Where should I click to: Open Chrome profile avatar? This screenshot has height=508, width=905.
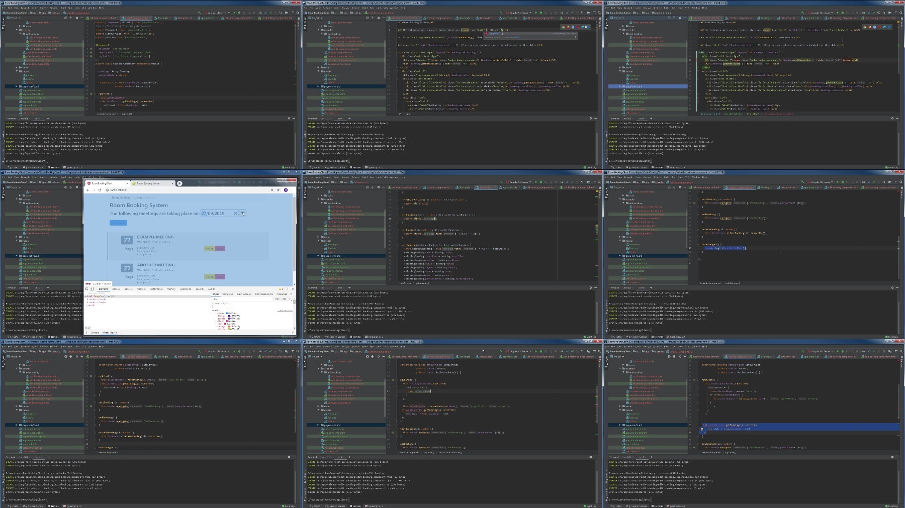(286, 190)
